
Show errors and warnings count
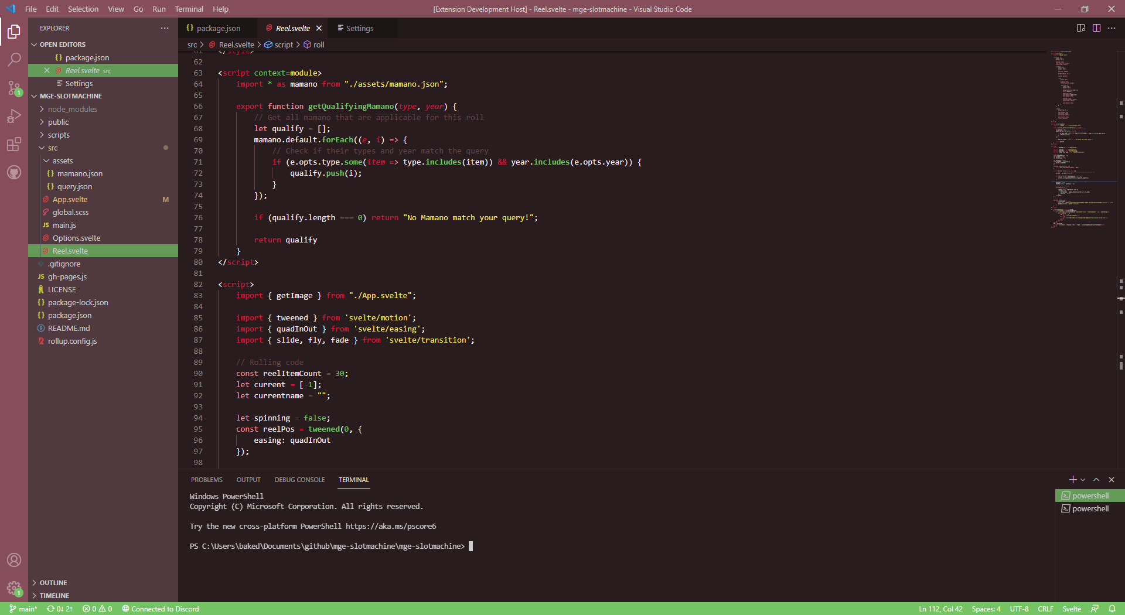97,609
